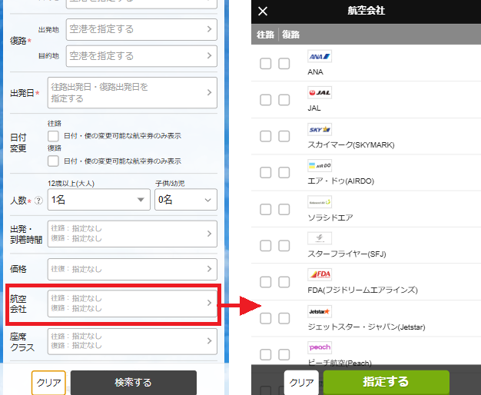Screen dimensions: 481x395
Task: Click the ANA airline logo
Action: tap(319, 57)
